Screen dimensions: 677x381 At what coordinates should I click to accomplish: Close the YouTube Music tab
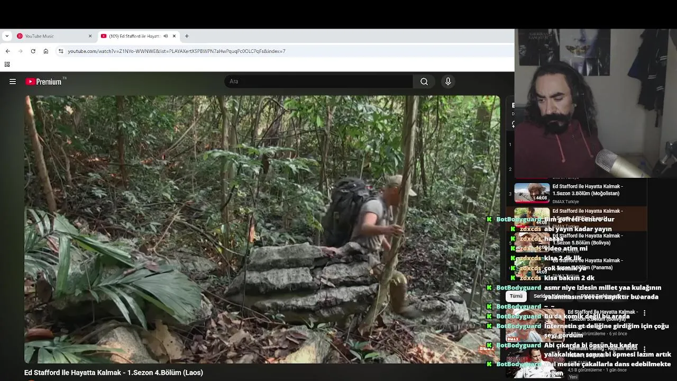[x=90, y=36]
